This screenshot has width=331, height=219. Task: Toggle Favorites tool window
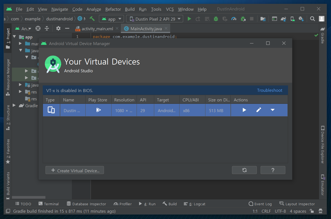(x=8, y=151)
